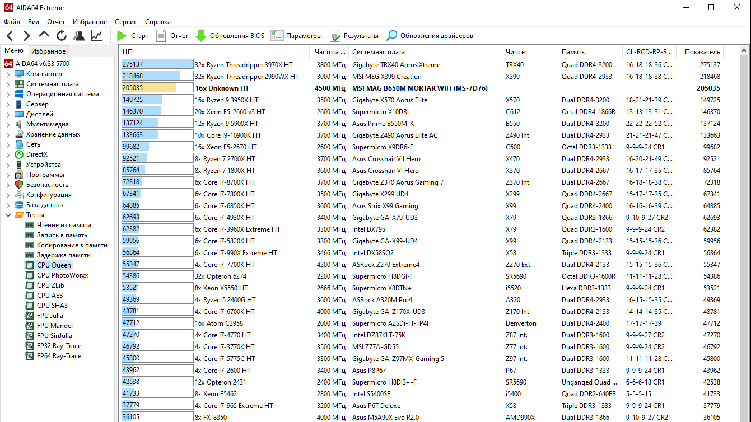This screenshot has width=751, height=422.
Task: Expand the Дисплей tree node
Action: click(x=8, y=114)
